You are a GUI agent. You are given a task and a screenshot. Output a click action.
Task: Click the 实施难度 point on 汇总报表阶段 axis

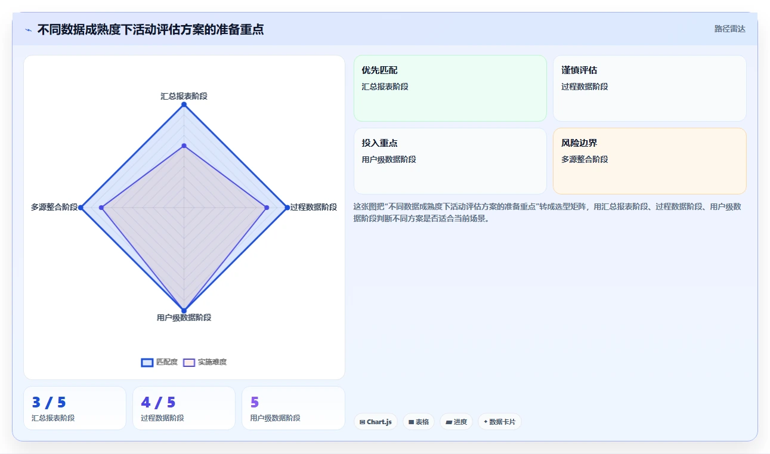(x=184, y=146)
